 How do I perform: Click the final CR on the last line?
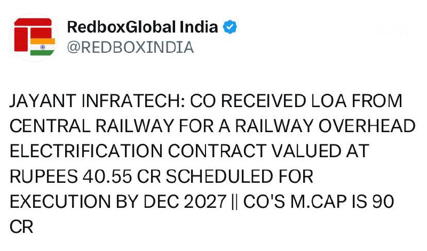coord(21,226)
